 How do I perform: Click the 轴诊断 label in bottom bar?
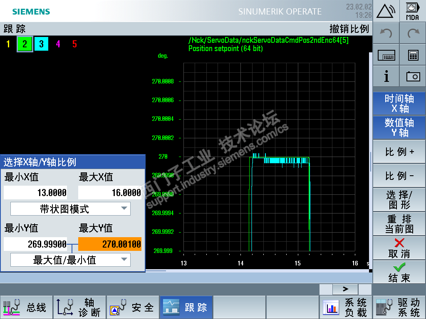(89, 307)
